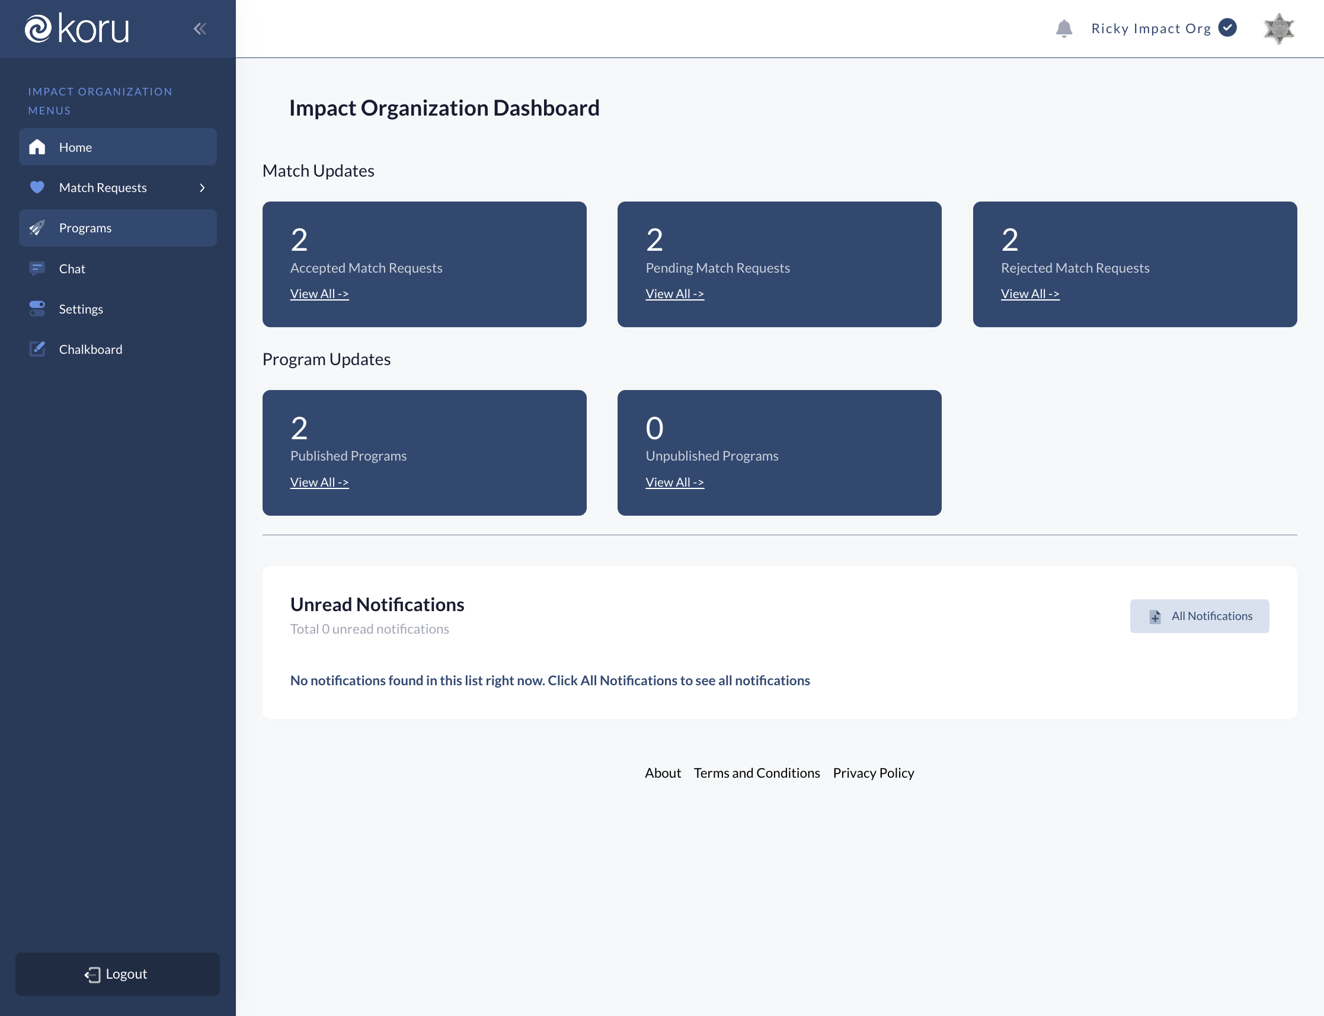Click the Chat bubble icon
The width and height of the screenshot is (1324, 1016).
pos(37,269)
